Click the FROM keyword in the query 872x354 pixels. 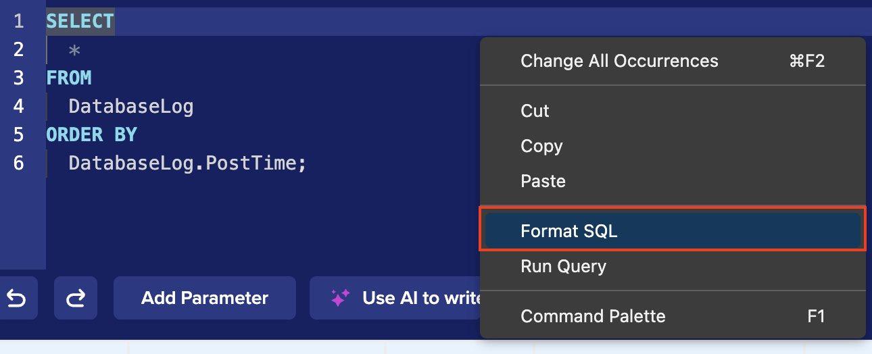pos(69,78)
